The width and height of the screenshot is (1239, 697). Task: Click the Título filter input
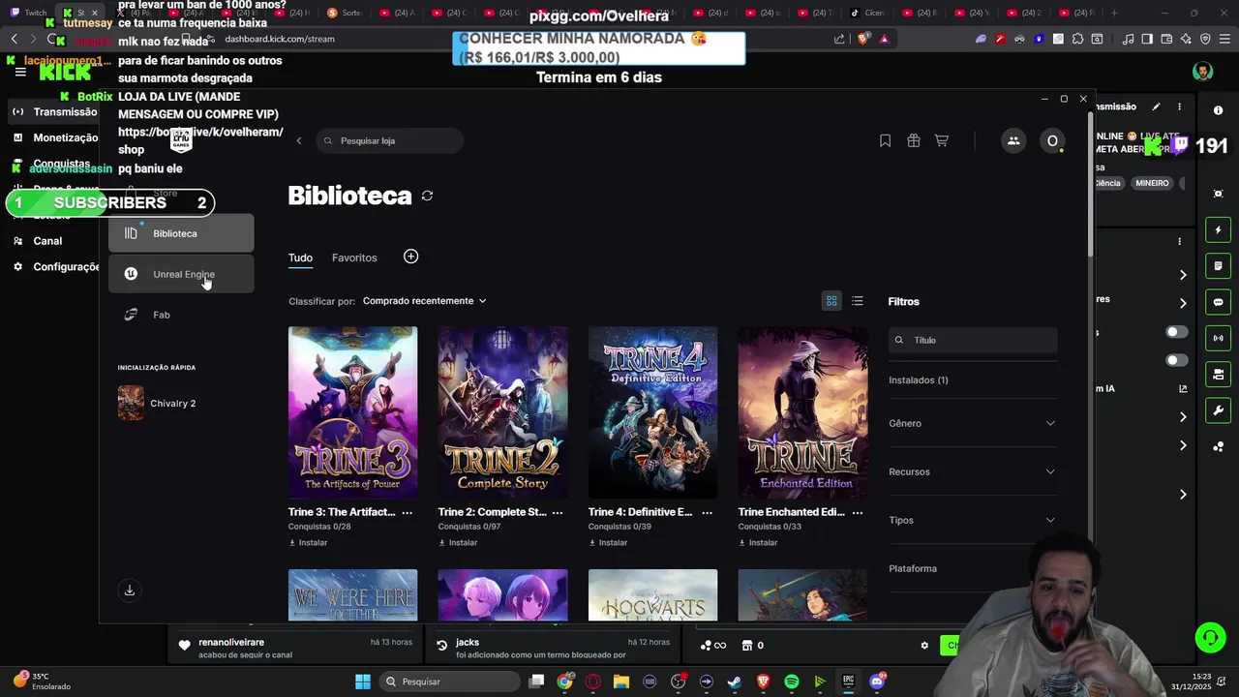coord(973,340)
